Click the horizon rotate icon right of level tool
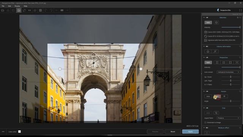 [x=224, y=96]
